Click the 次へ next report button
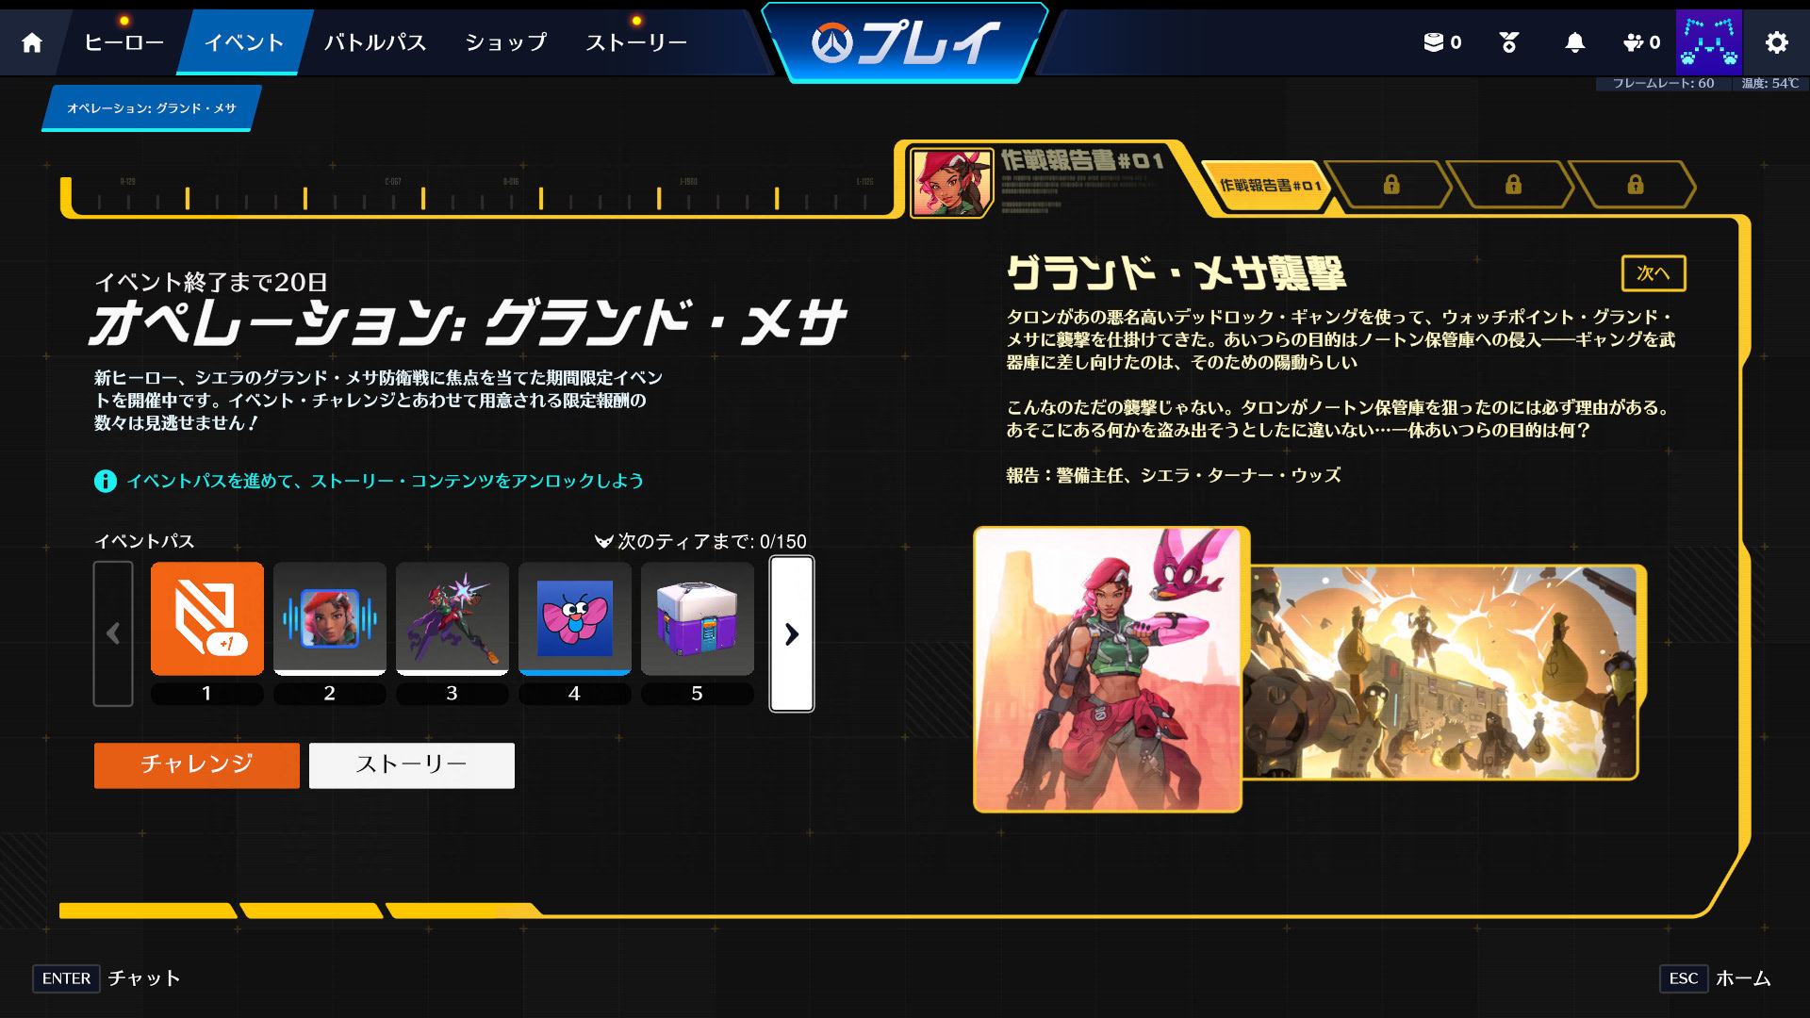Viewport: 1810px width, 1018px height. tap(1653, 273)
